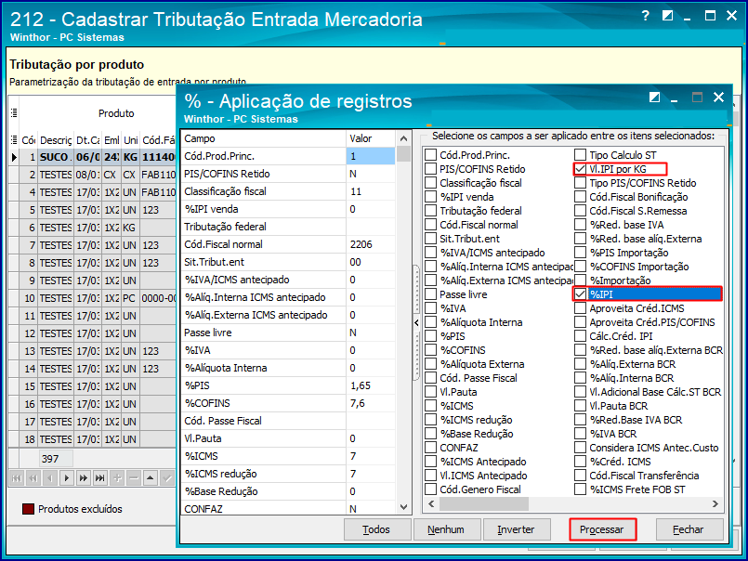Go to next record in product navigator
Viewport: 748px width, 561px height.
[67, 478]
